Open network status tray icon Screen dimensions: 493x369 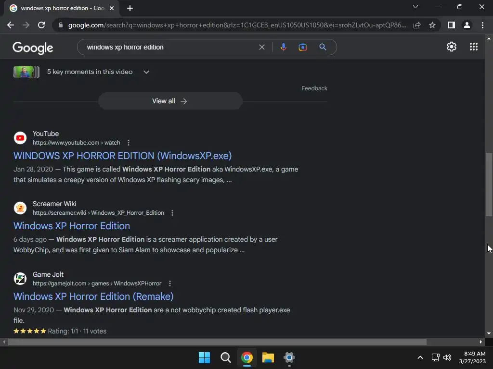(435, 357)
